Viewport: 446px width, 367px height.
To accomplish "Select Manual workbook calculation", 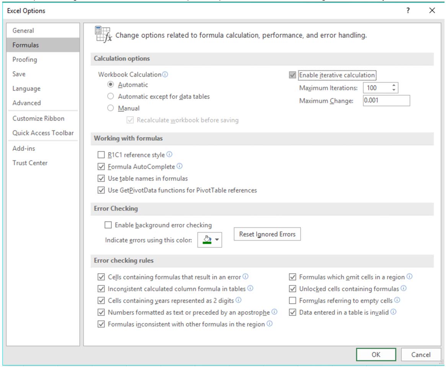I will tap(111, 108).
